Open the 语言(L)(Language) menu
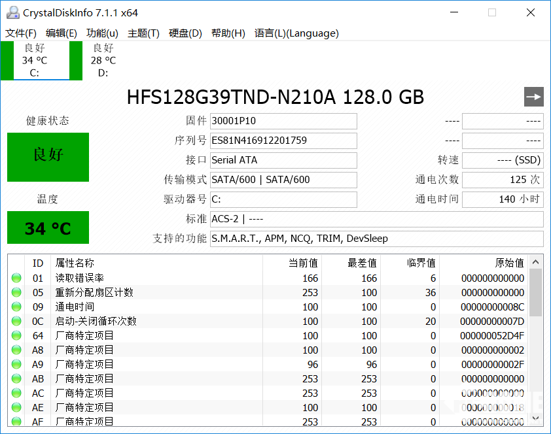The width and height of the screenshot is (551, 434). [x=296, y=33]
